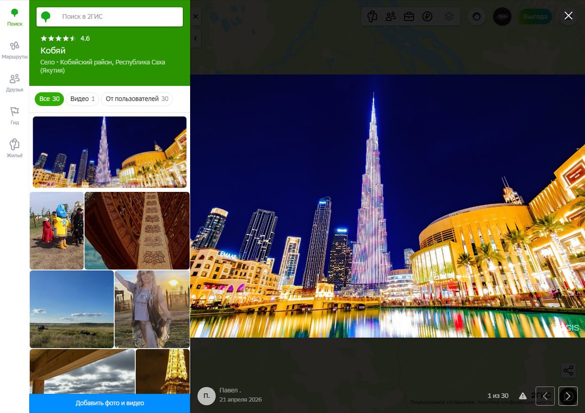
Task: Click the 4.6 star rating
Action: (x=65, y=38)
